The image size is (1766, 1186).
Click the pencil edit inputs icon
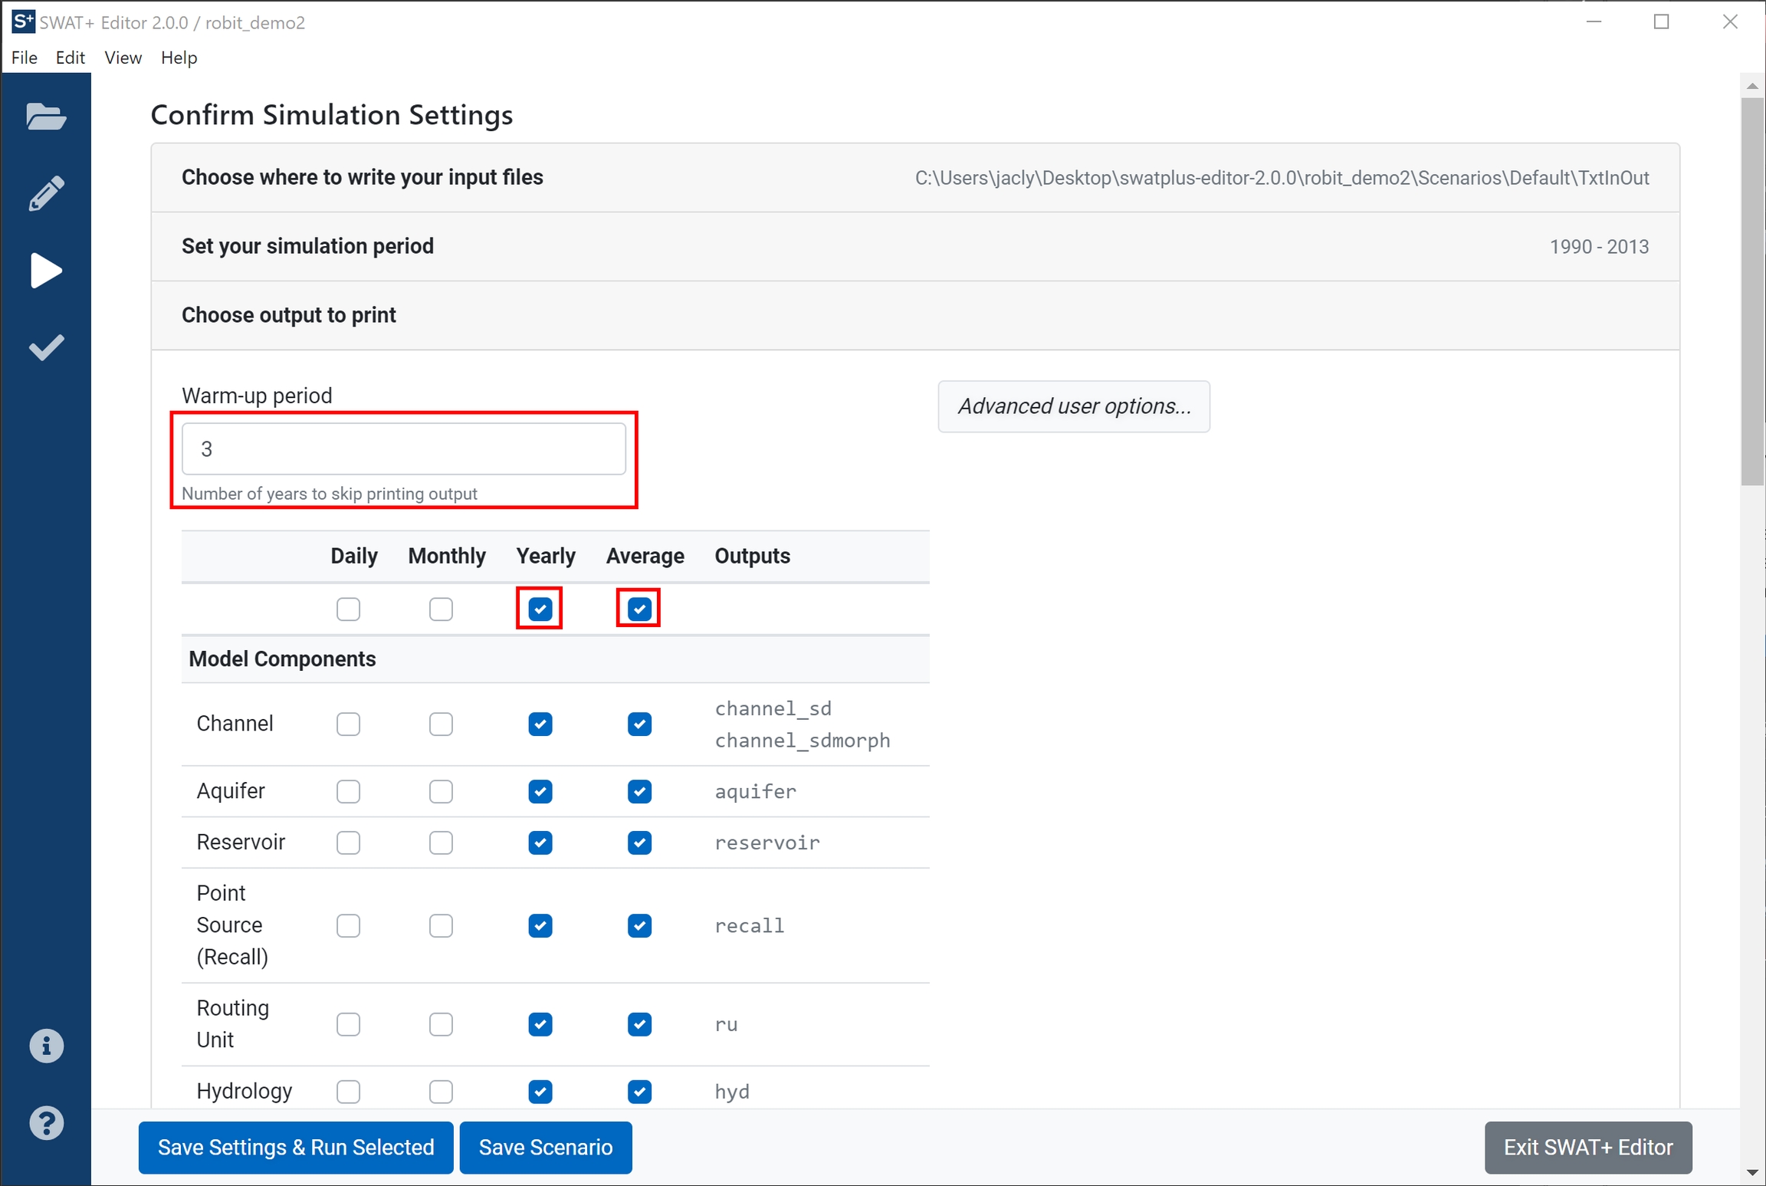(x=46, y=194)
